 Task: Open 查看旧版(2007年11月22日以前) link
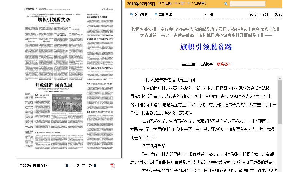182,3
